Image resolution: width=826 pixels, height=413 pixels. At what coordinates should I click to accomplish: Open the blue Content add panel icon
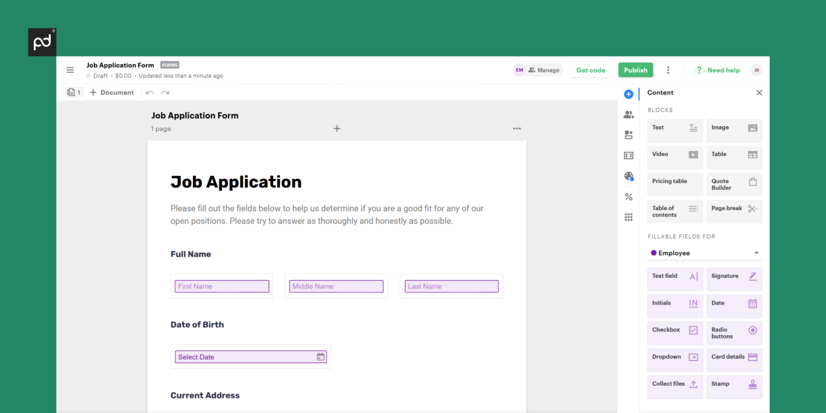tap(628, 94)
